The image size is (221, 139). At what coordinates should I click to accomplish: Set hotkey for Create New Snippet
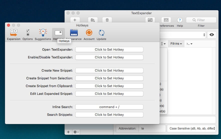pos(109,70)
